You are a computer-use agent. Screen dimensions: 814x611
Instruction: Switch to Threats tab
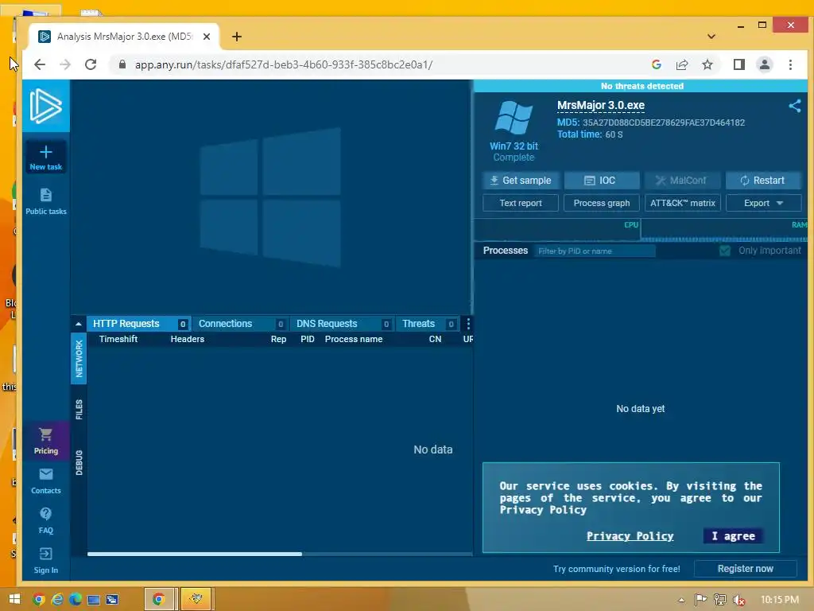pos(427,324)
